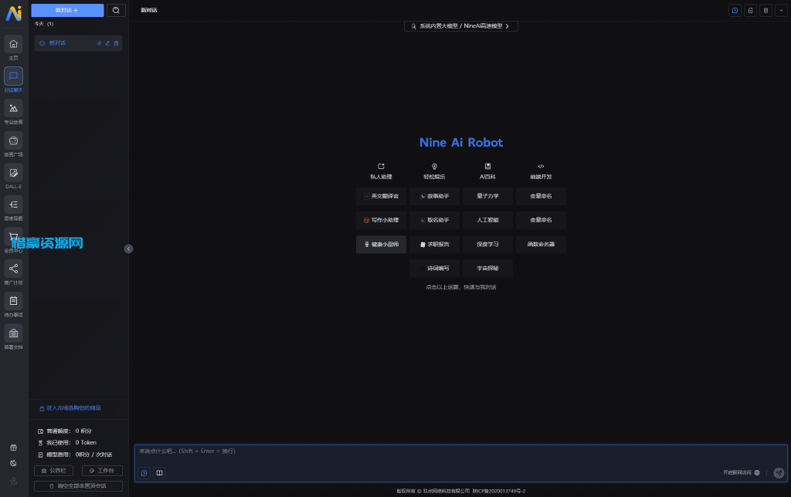Click the send message paper-plane icon
The width and height of the screenshot is (791, 497).
click(x=778, y=472)
